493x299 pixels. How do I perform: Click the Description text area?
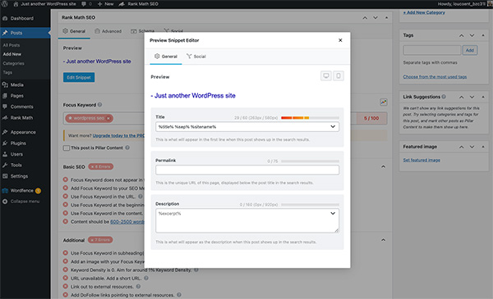(x=247, y=220)
